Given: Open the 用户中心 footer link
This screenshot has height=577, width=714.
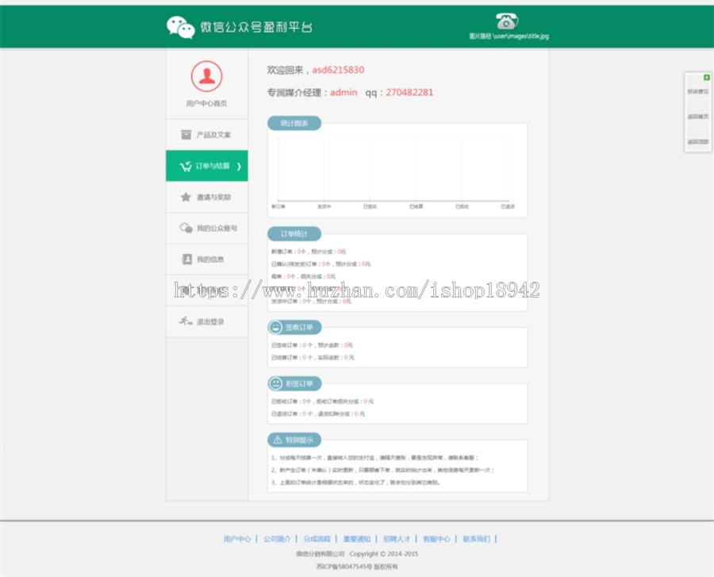Looking at the screenshot, I should click(x=237, y=539).
